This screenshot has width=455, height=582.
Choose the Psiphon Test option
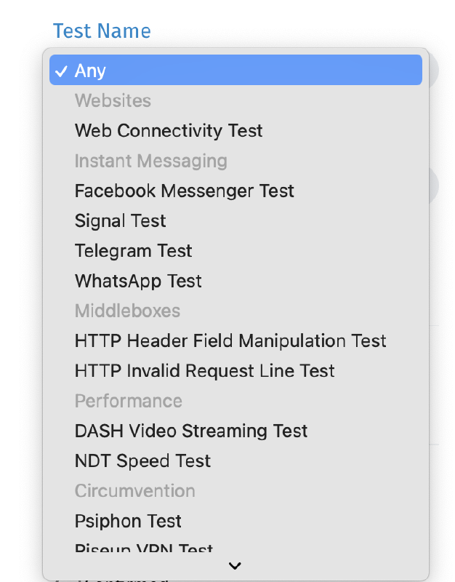(x=128, y=521)
